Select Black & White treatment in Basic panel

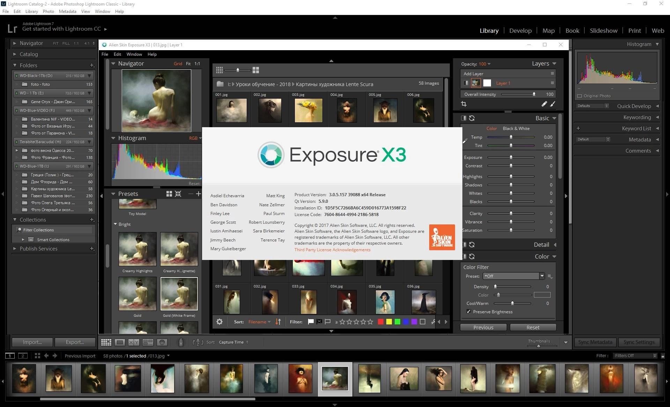[x=516, y=129]
